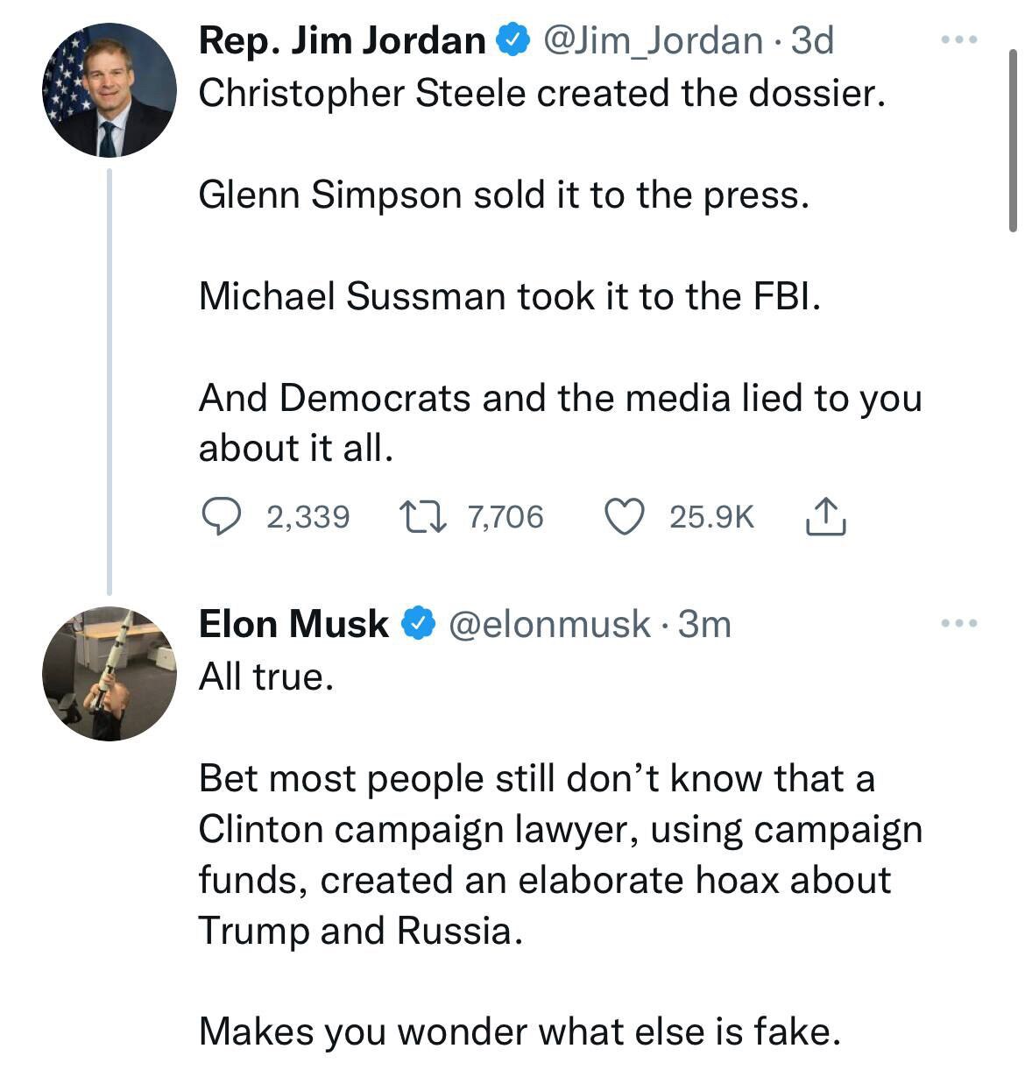The width and height of the screenshot is (1025, 1070).
Task: Click the Elon Musk display name
Action: [x=292, y=623]
